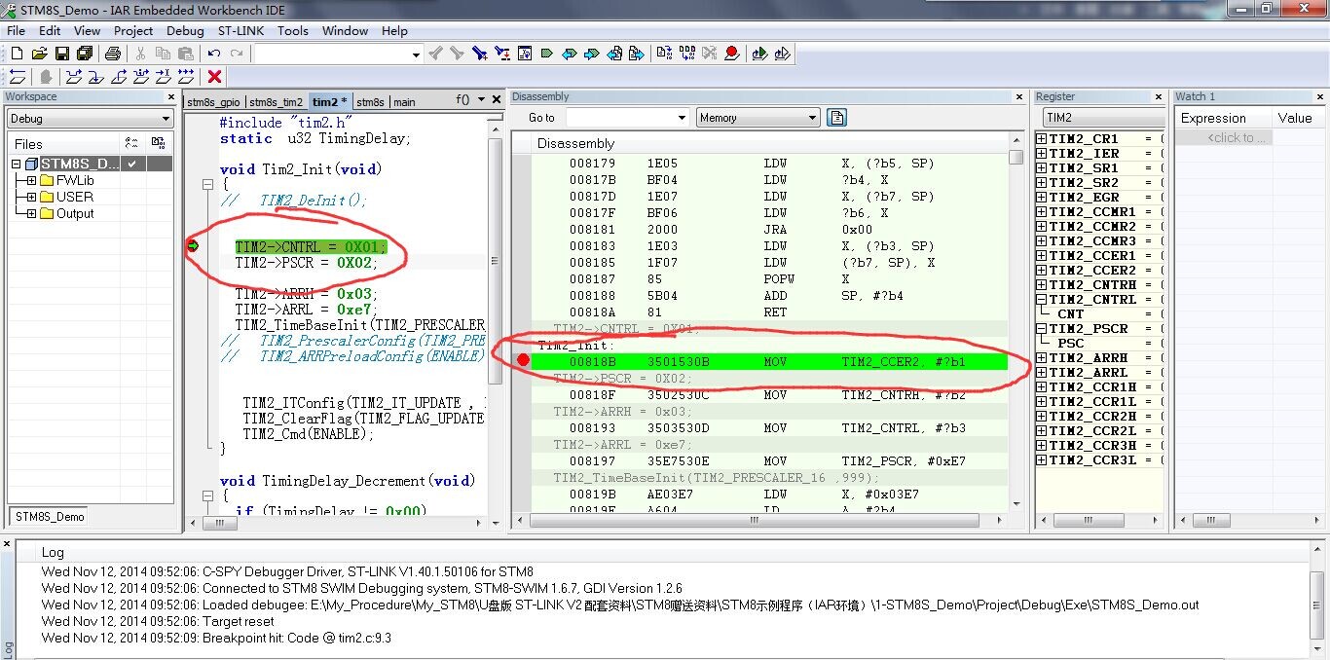Collapse the TIM2_CNTRL register
The image size is (1330, 660).
pyautogui.click(x=1041, y=299)
